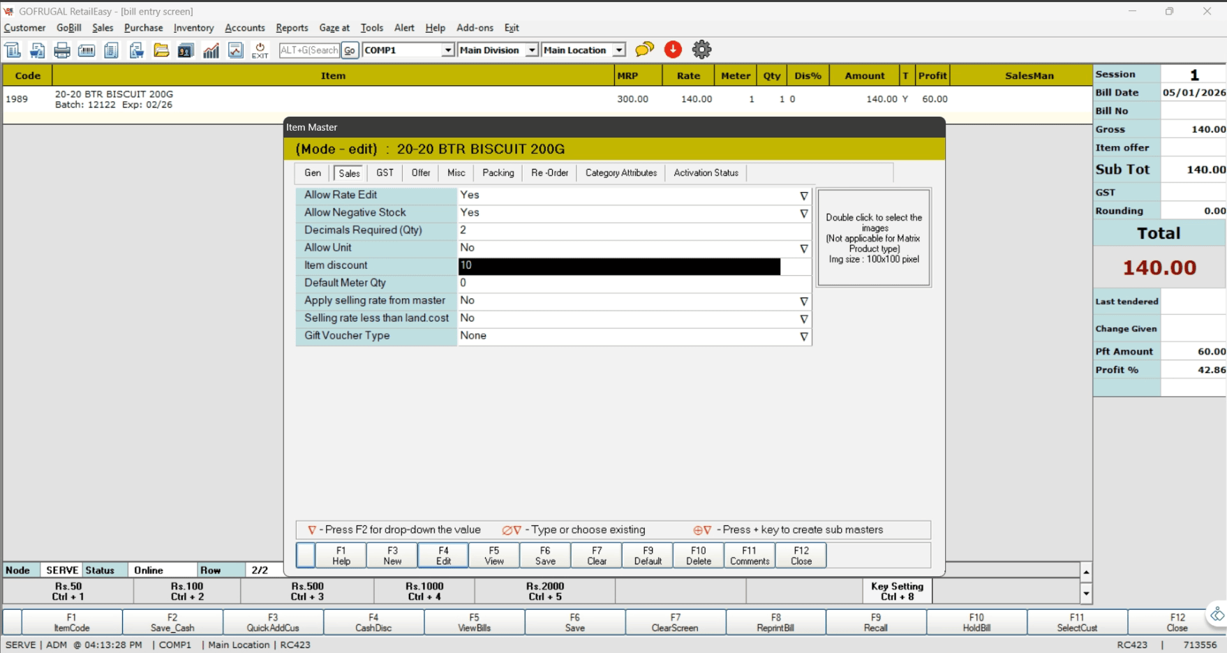This screenshot has width=1227, height=653.
Task: Switch to the Offer tab
Action: pos(421,173)
